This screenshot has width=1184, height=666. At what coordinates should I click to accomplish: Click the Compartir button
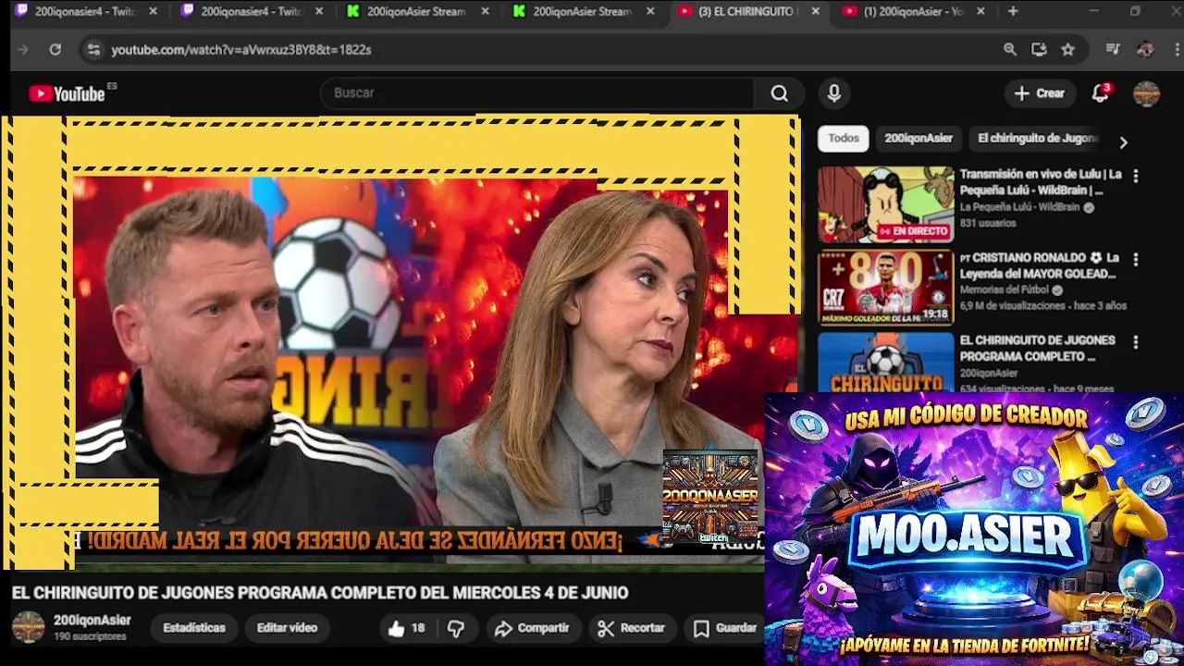532,628
